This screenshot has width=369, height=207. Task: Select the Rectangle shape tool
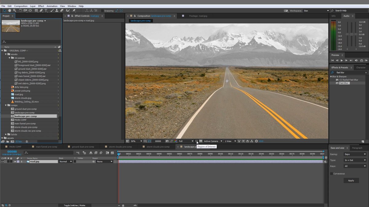[x=36, y=10]
